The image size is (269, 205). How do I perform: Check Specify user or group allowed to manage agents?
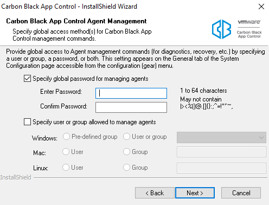[x=27, y=122]
